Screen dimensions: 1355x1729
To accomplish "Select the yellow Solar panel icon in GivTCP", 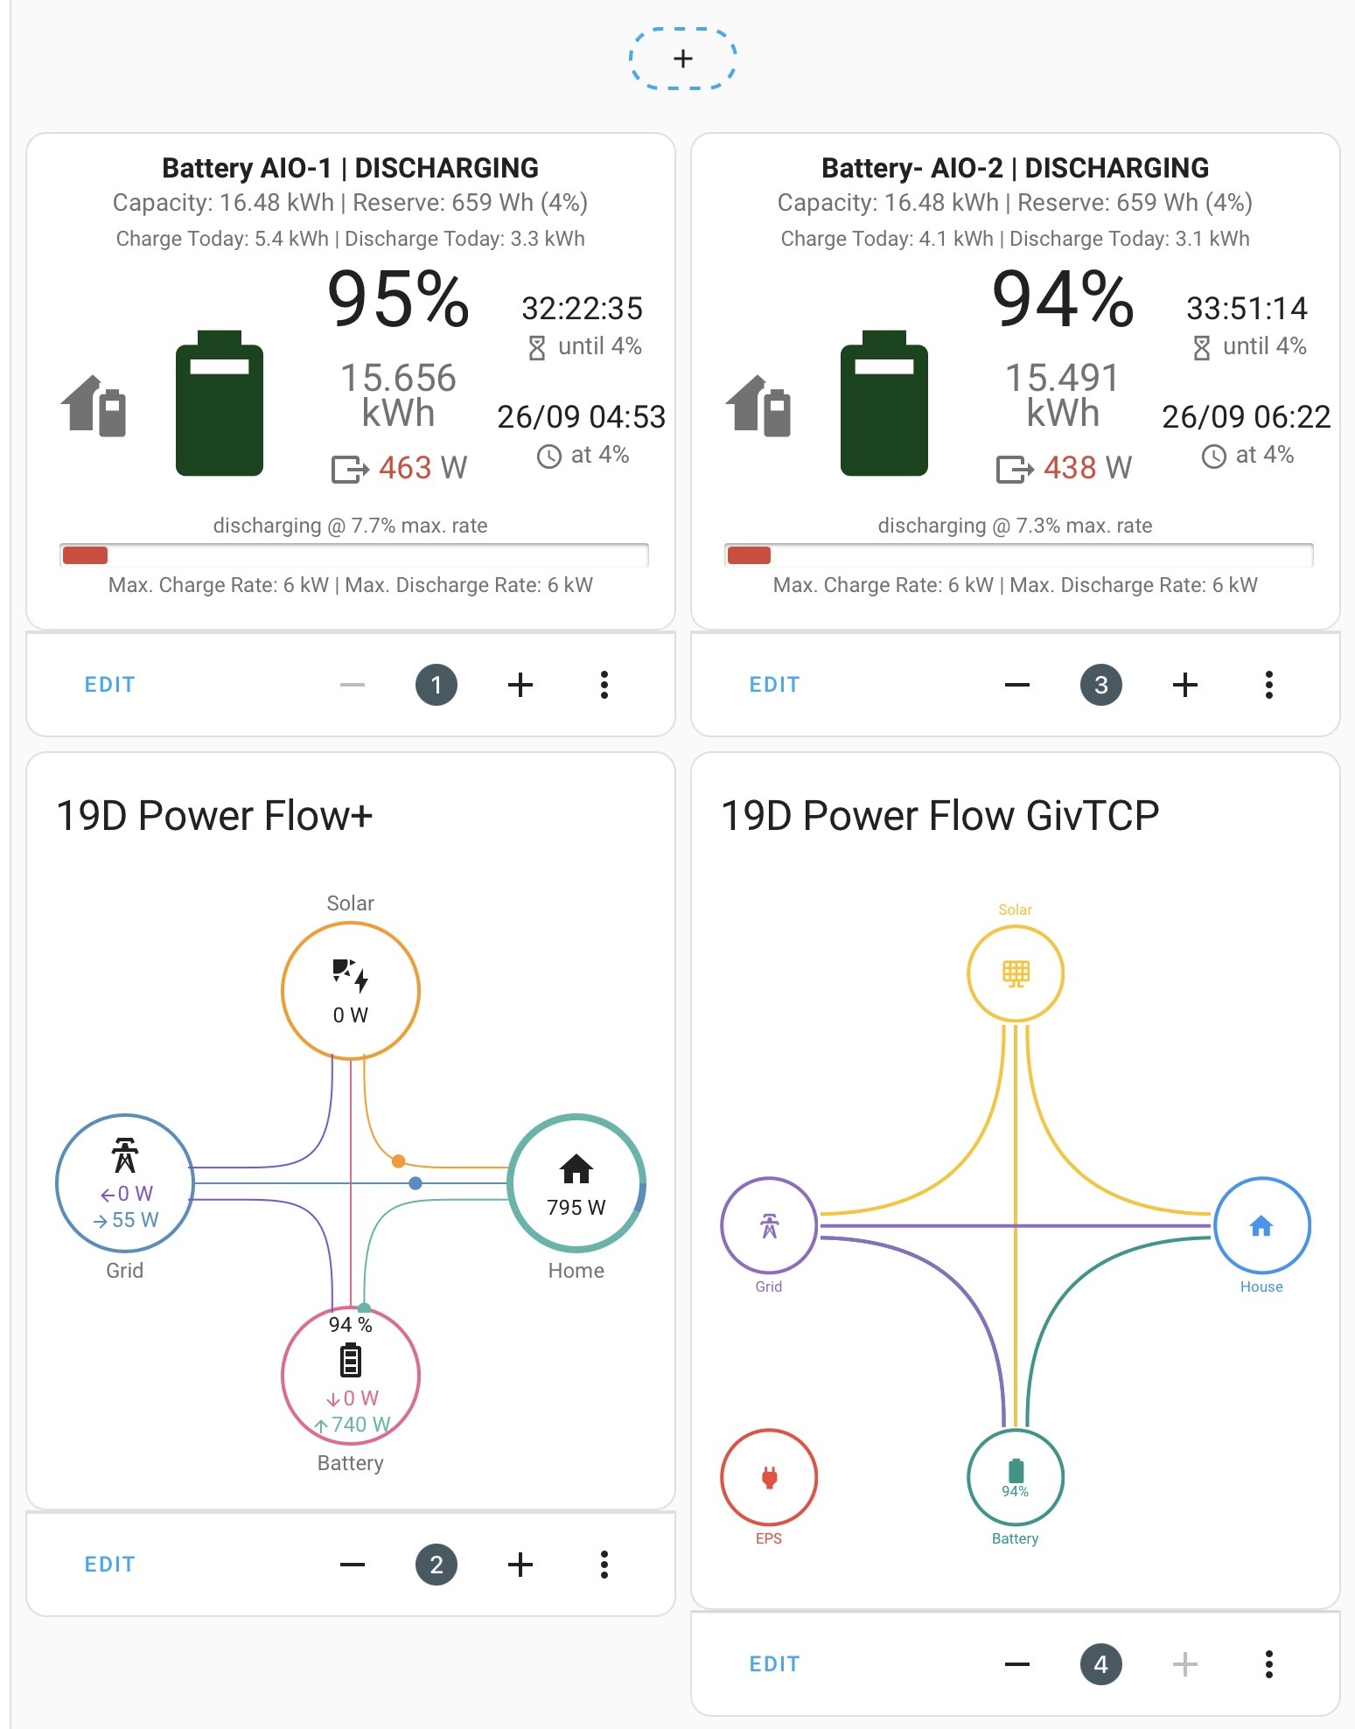I will (1016, 973).
